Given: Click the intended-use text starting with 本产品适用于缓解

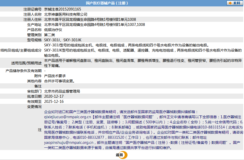Looking at the screenshot, I should (143, 63).
